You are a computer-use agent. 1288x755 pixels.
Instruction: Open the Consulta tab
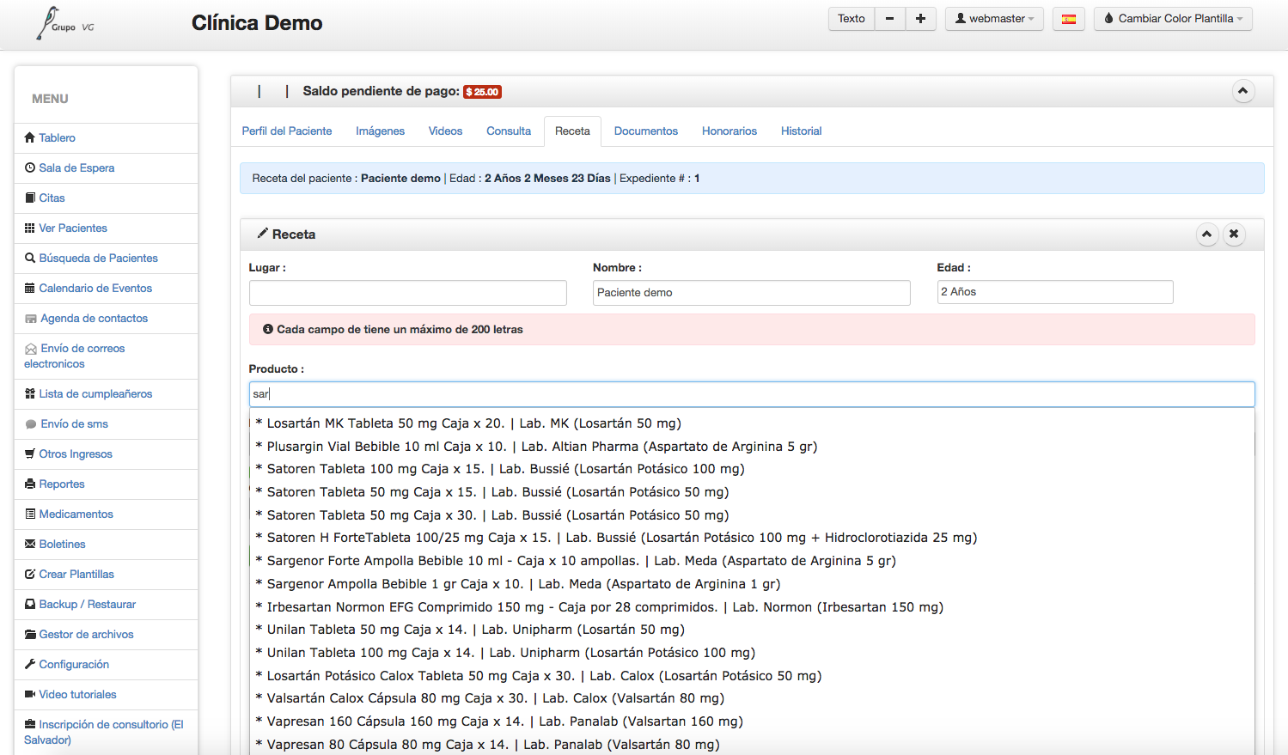(509, 131)
